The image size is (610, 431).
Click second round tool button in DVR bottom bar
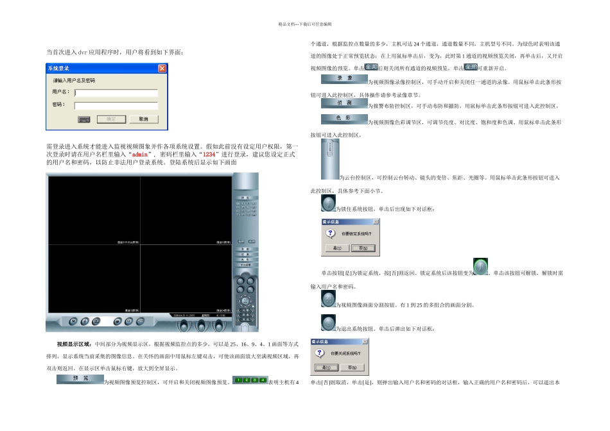pyautogui.click(x=84, y=321)
